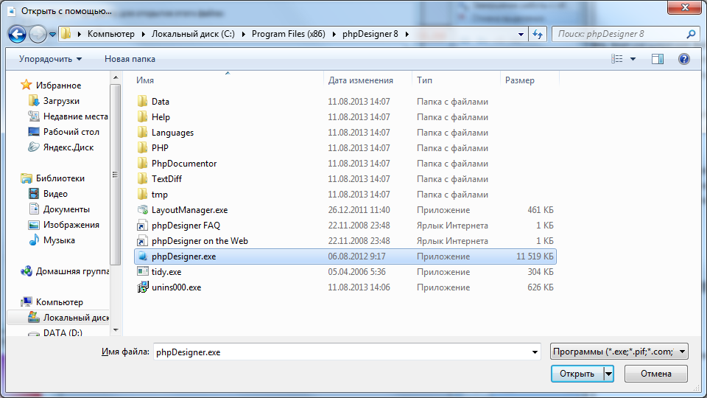
Task: Click the 'TextDiff' folder icon
Action: pyautogui.click(x=142, y=178)
